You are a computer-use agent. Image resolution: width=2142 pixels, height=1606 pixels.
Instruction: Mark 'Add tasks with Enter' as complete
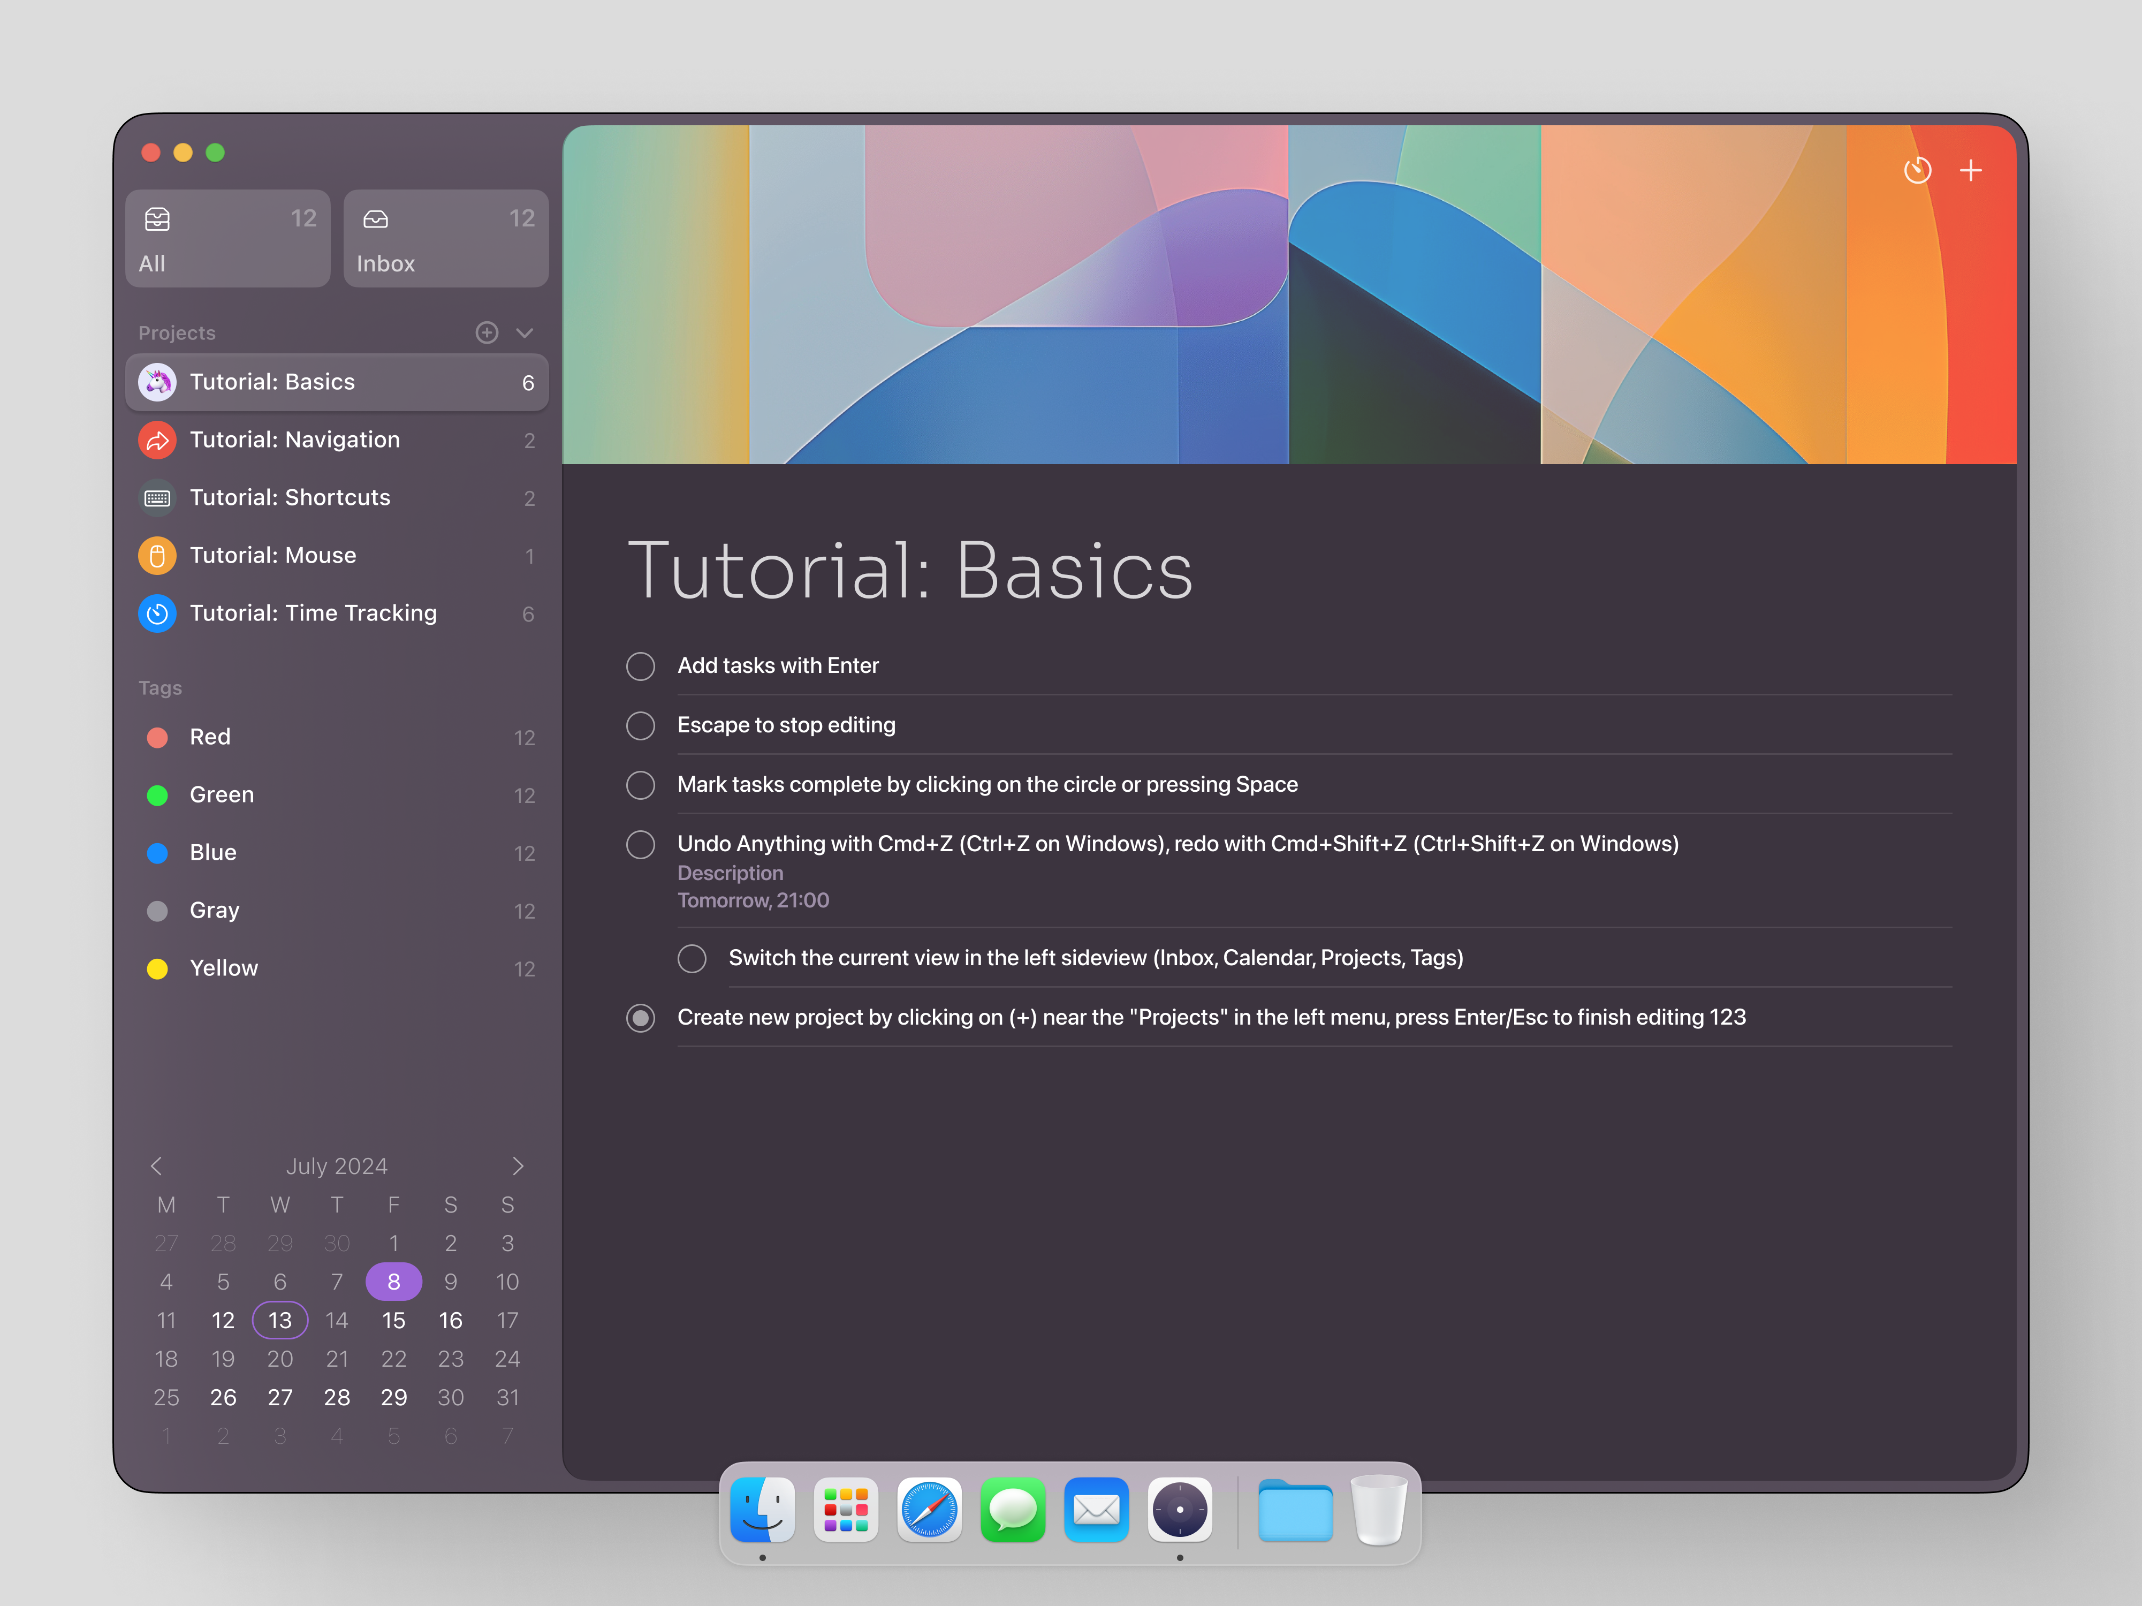pos(640,665)
